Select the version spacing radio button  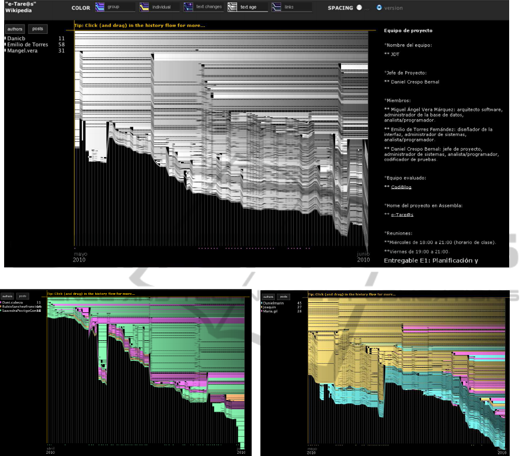click(x=380, y=8)
